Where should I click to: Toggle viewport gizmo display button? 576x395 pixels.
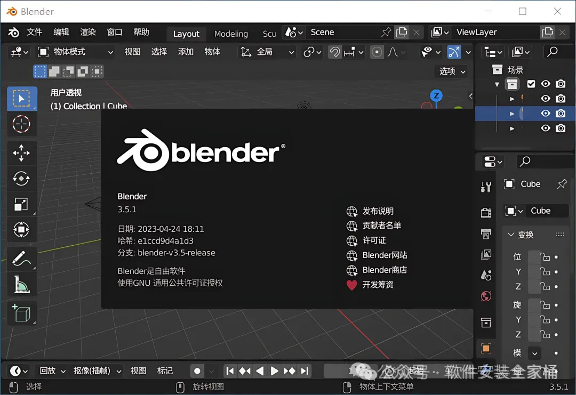454,52
